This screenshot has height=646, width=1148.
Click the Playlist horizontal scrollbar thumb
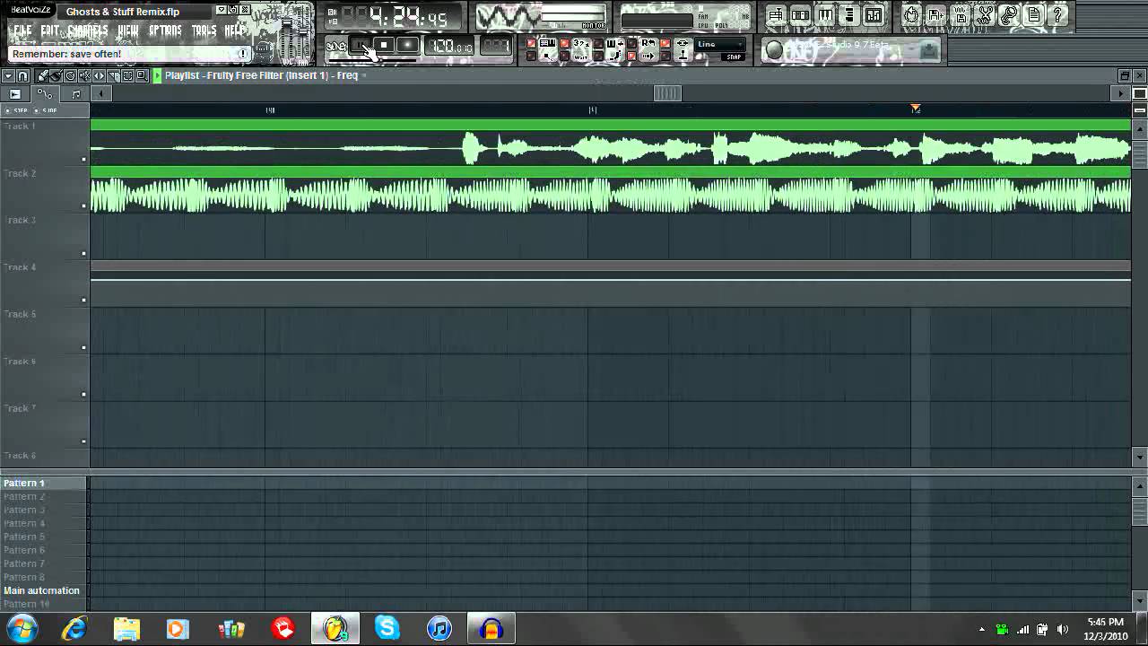[x=667, y=93]
